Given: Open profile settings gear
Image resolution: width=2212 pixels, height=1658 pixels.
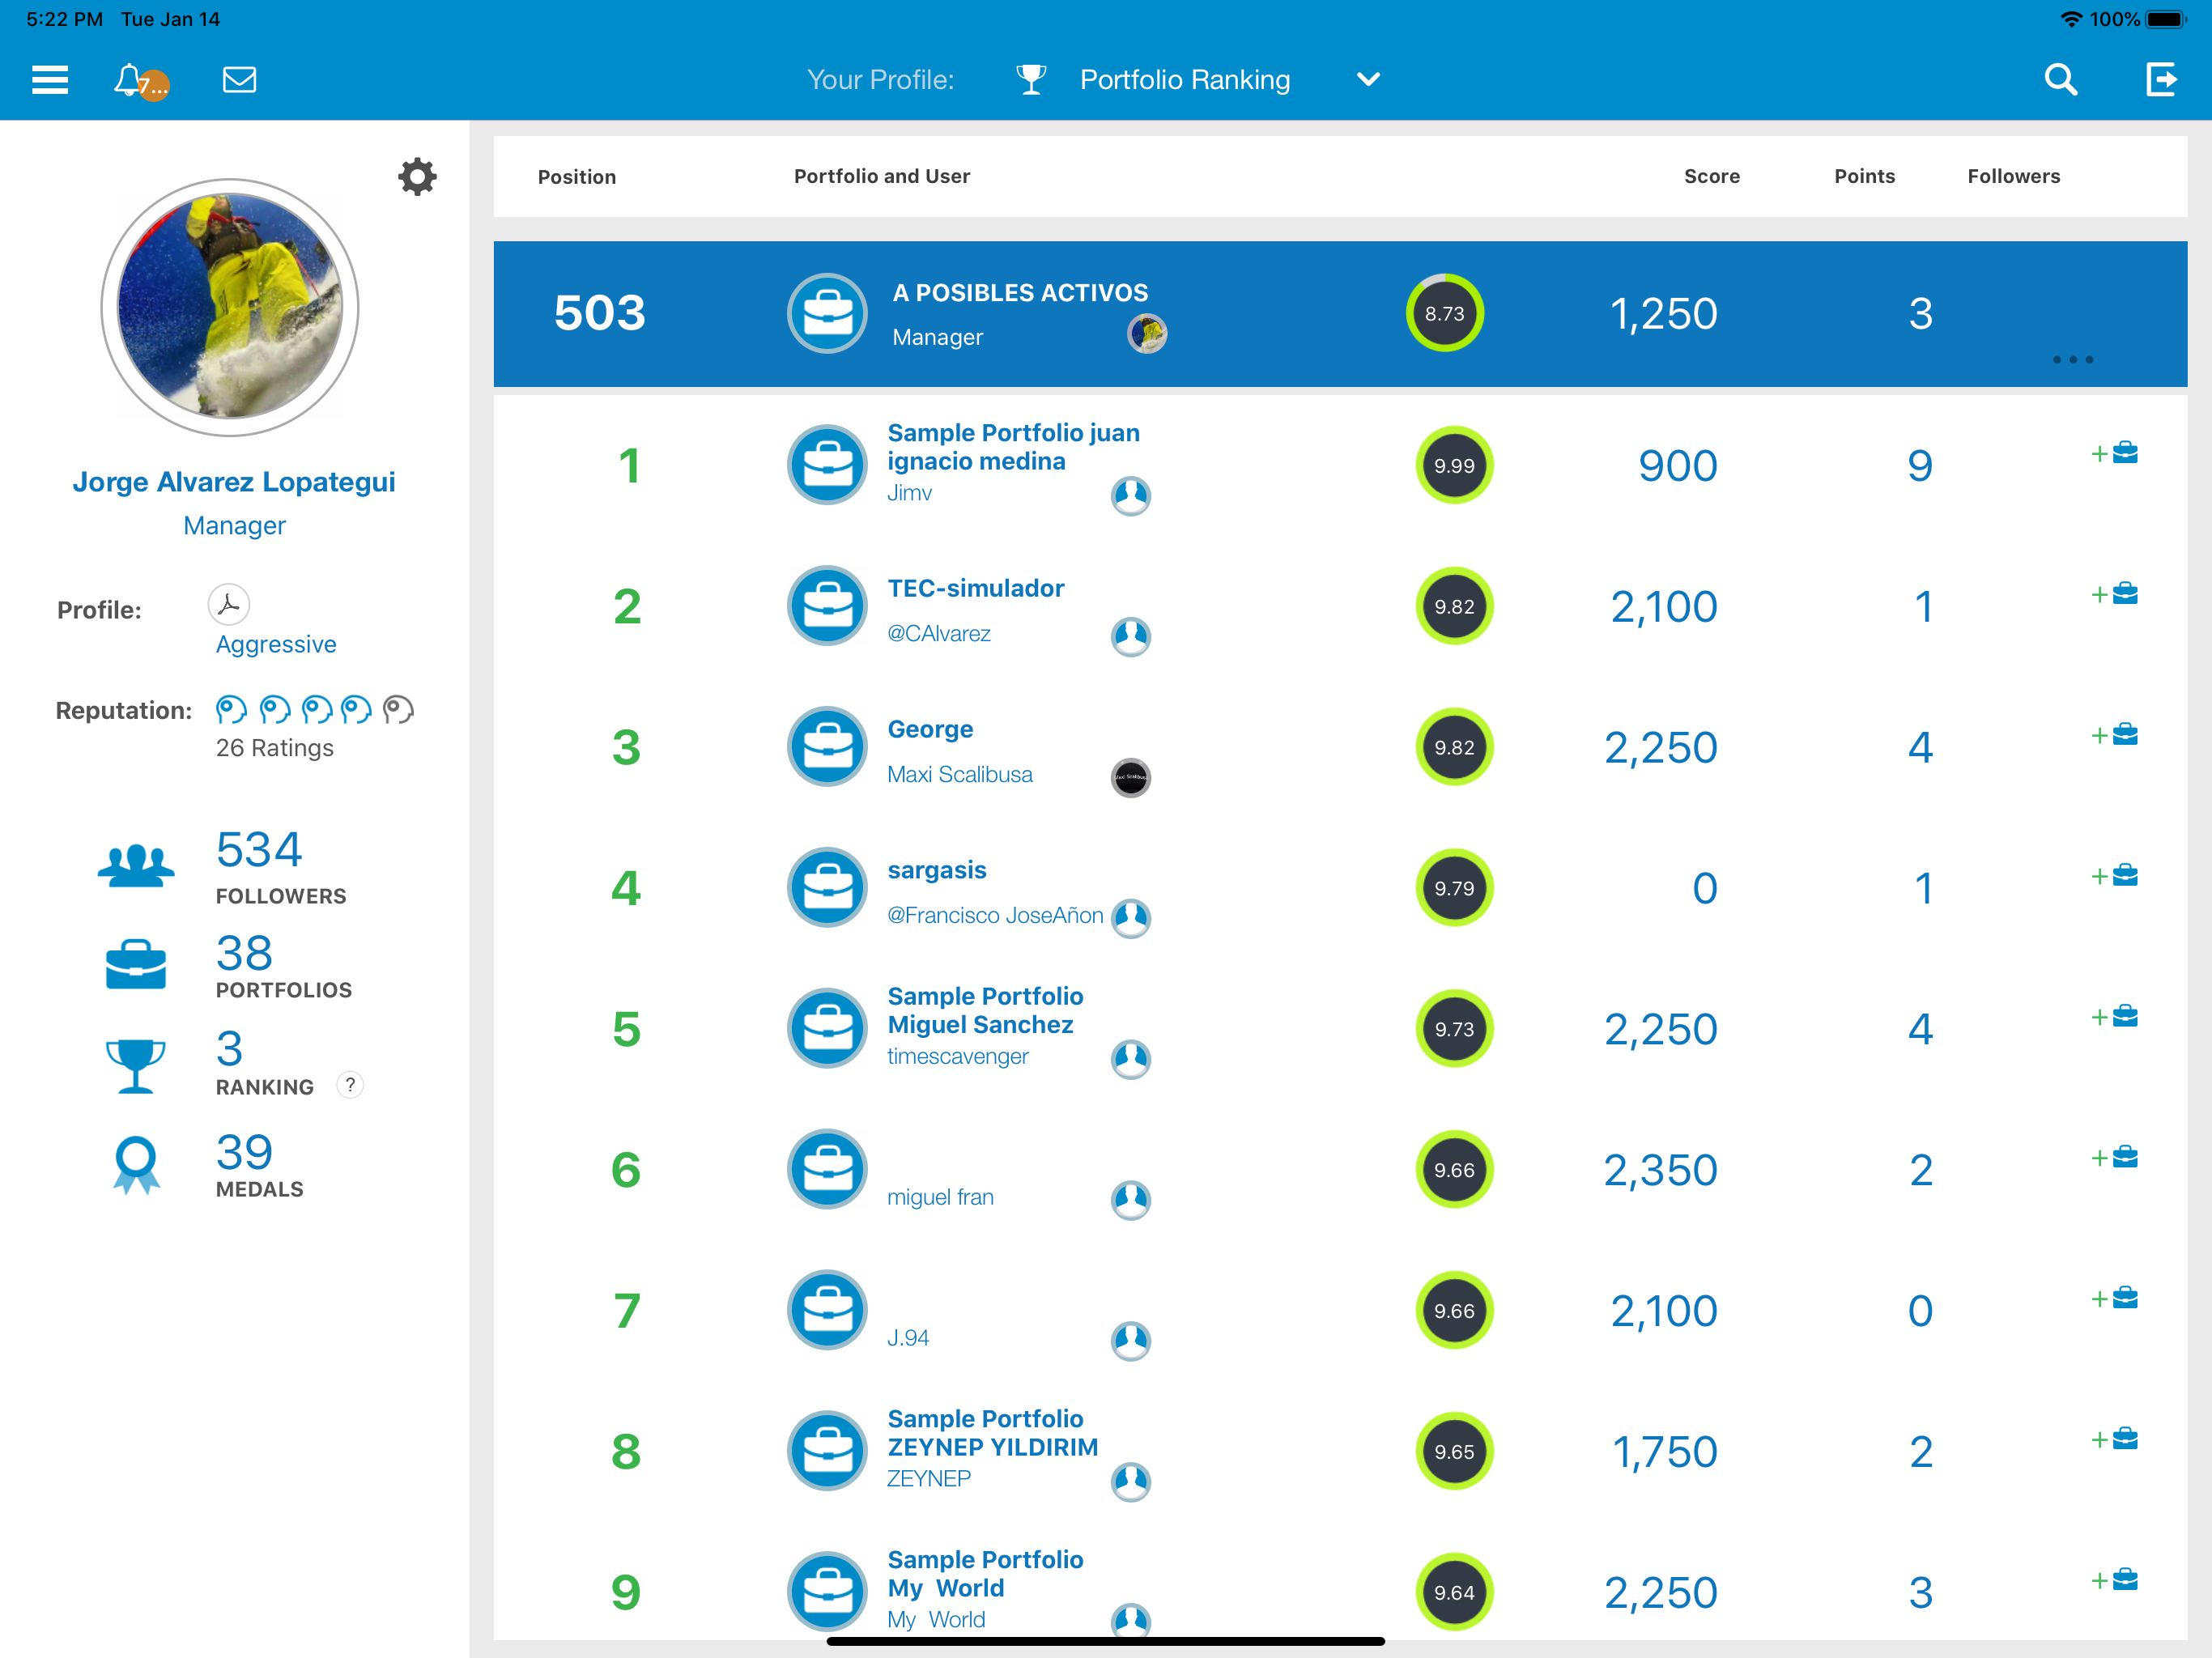Looking at the screenshot, I should 417,177.
